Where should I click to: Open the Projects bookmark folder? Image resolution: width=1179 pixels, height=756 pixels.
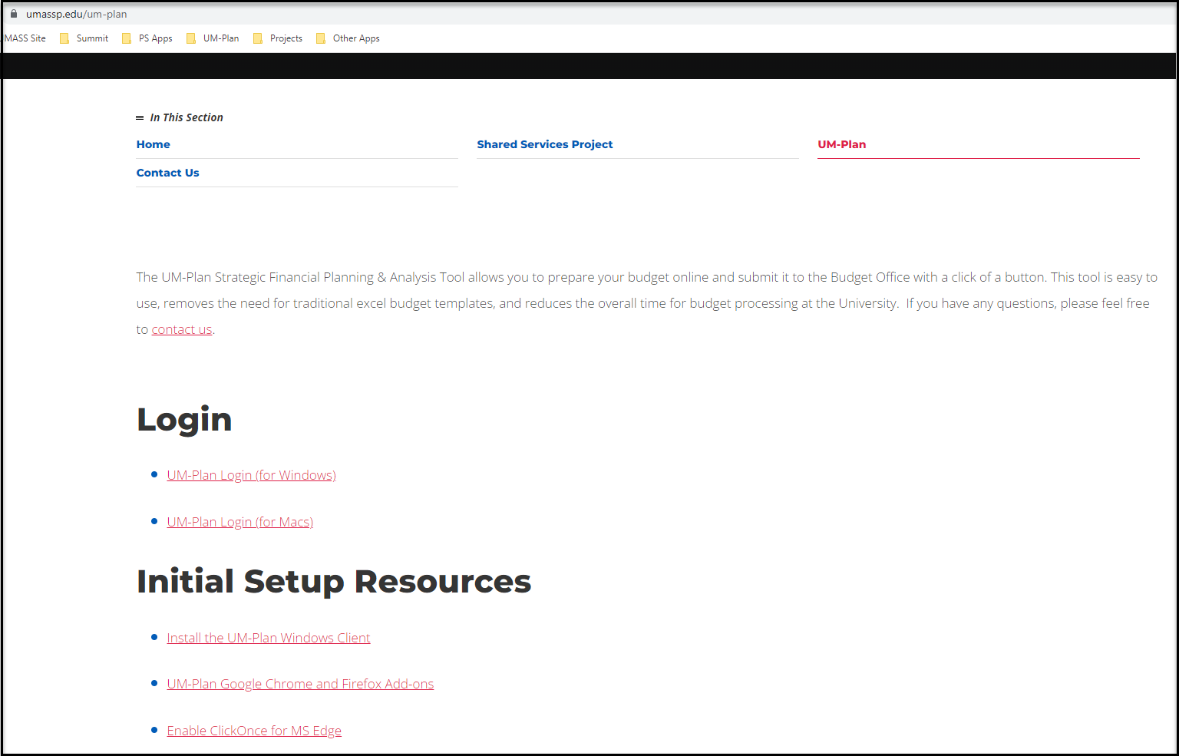[277, 38]
